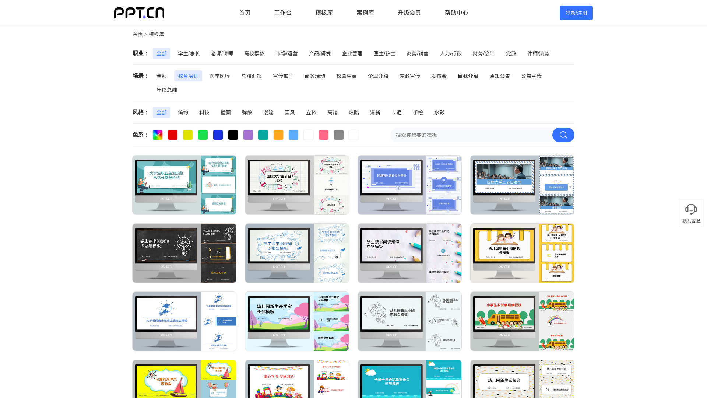The height and width of the screenshot is (398, 707).
Task: Filter by green color swatch
Action: [203, 135]
